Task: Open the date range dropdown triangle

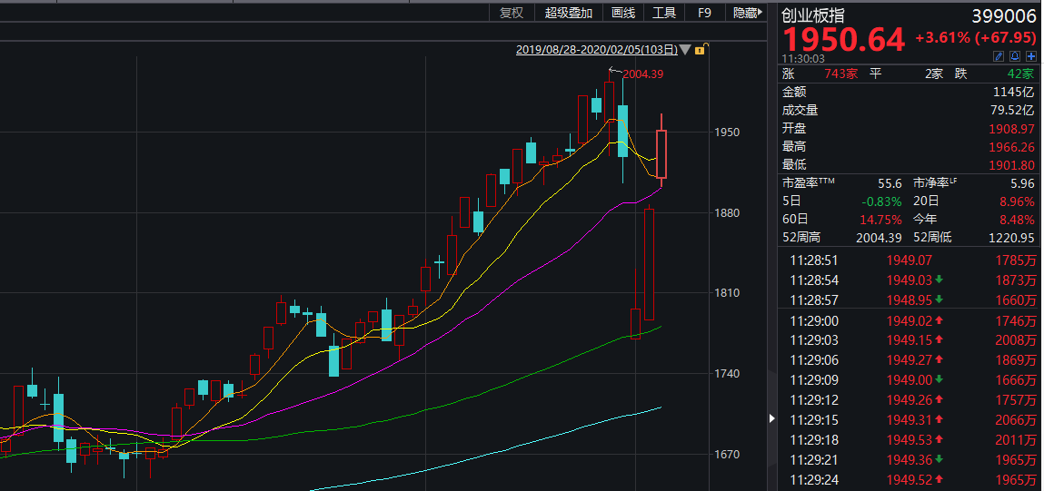Action: [x=685, y=50]
